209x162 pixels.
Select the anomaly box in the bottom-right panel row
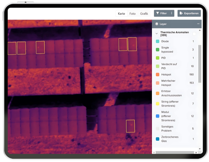click(x=131, y=126)
